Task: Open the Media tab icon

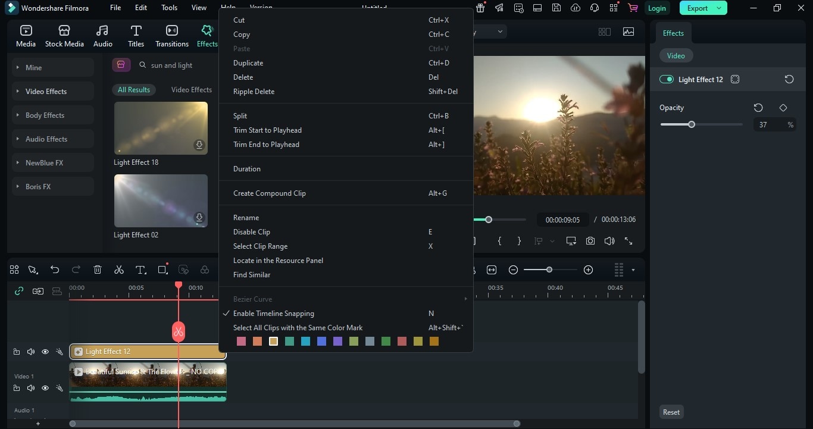Action: coord(26,30)
